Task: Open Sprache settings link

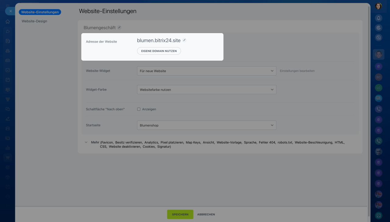Action: click(x=250, y=142)
